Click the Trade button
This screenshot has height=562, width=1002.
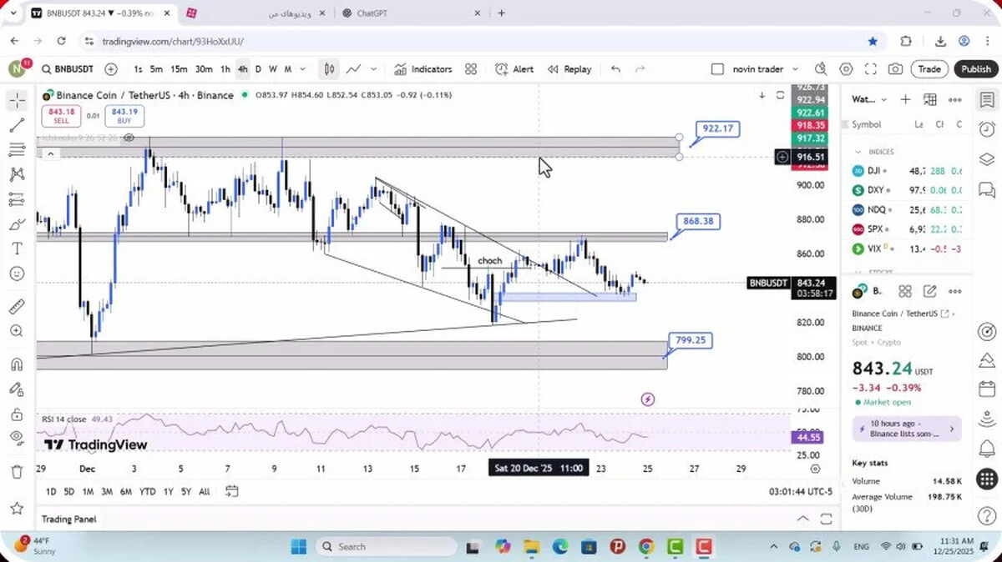[929, 69]
